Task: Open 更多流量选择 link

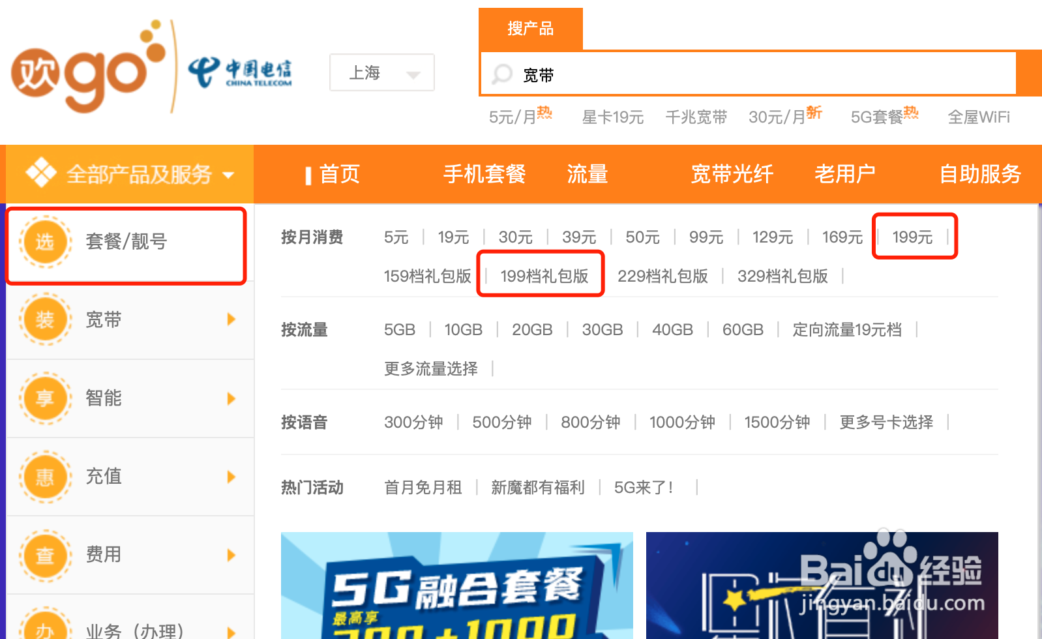Action: [431, 369]
